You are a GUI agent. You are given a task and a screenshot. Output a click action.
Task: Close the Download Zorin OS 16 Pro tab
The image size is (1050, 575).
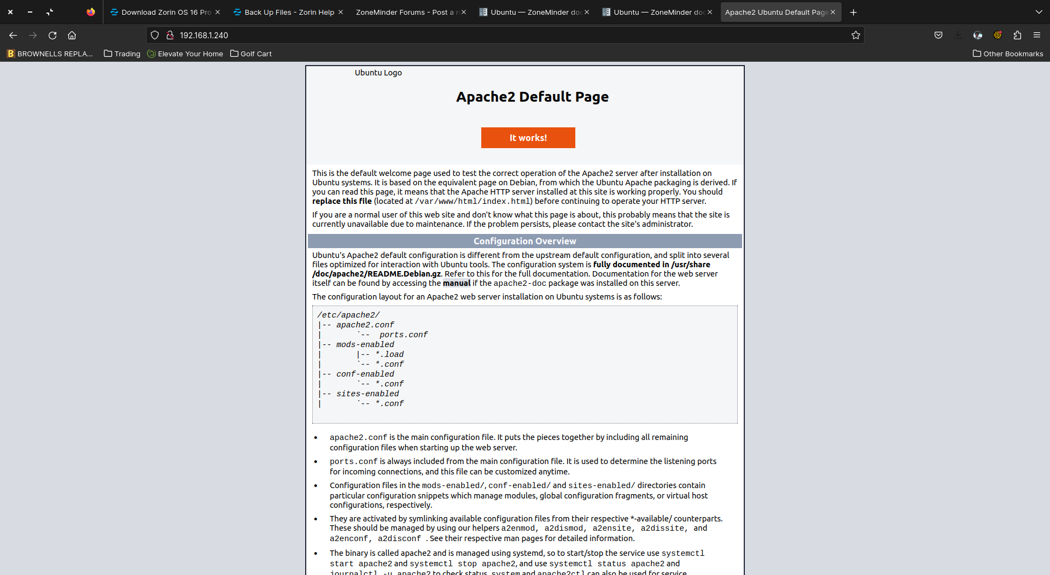[218, 12]
